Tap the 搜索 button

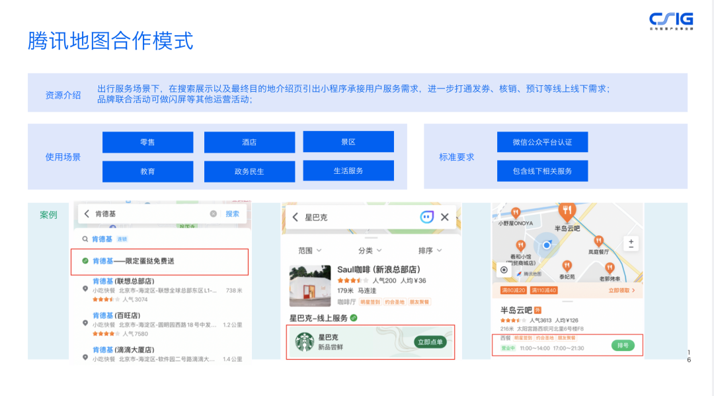coord(232,214)
